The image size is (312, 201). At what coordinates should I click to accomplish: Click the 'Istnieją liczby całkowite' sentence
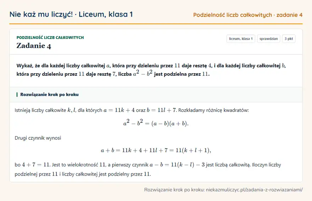[132, 110]
